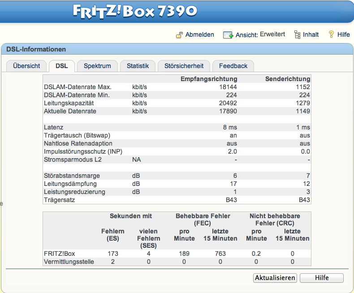Screen dimensions: 354x293
Task: Click the Sekunden mit header
Action: 131,216
